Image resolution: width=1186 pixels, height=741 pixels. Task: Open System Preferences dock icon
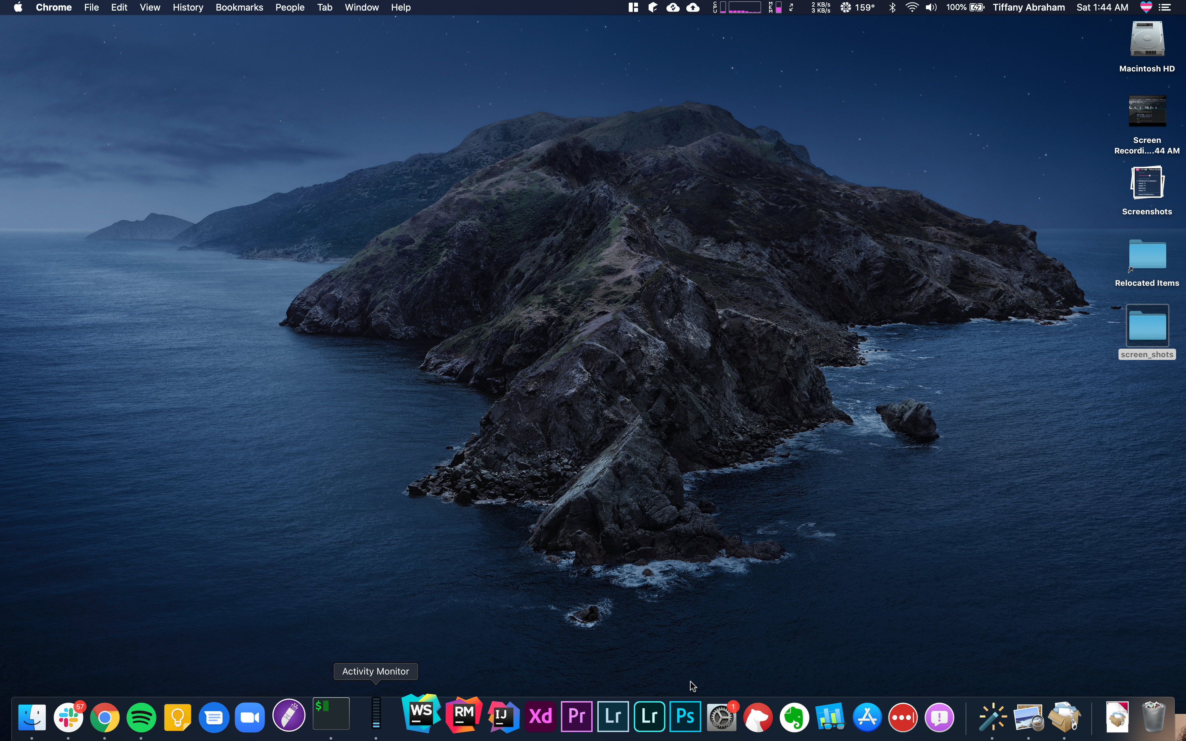[x=721, y=718]
